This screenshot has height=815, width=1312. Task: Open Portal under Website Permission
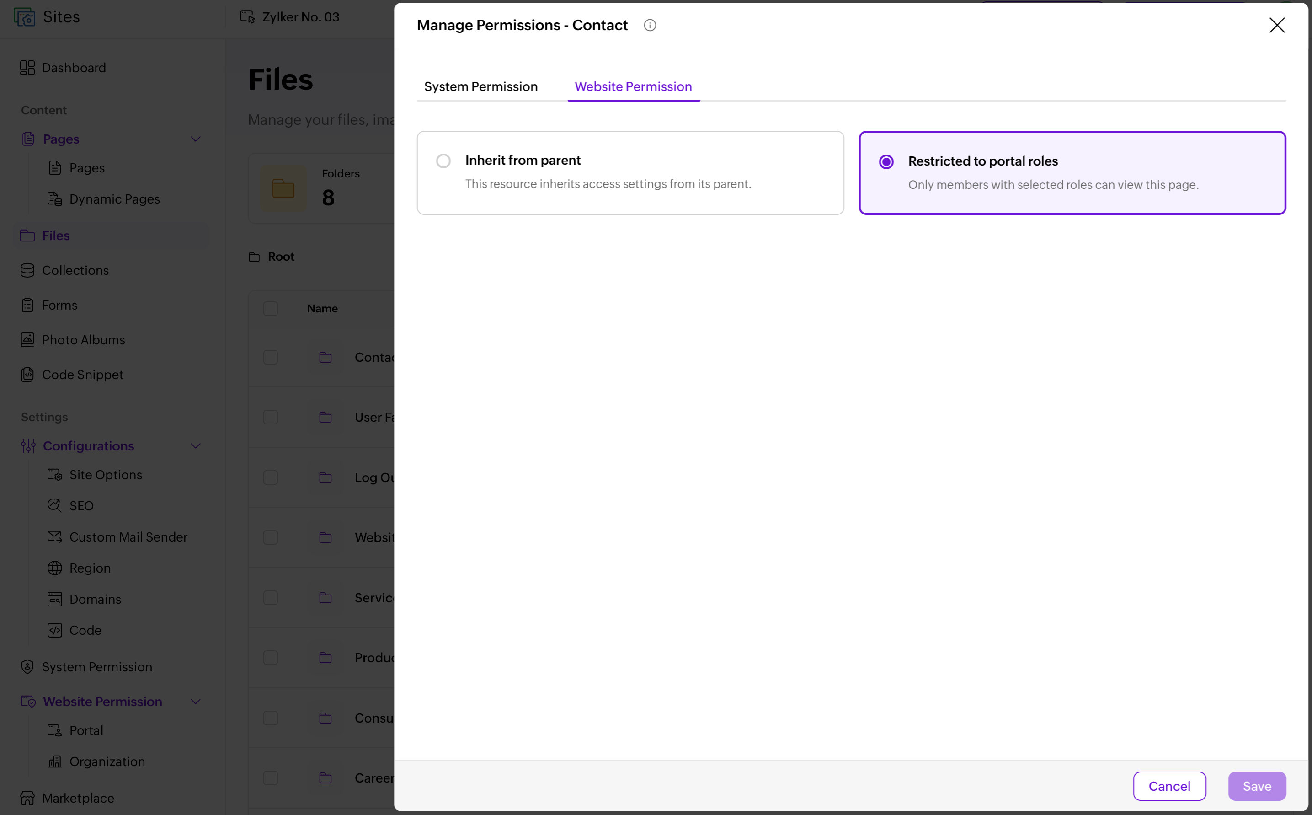[x=86, y=730]
